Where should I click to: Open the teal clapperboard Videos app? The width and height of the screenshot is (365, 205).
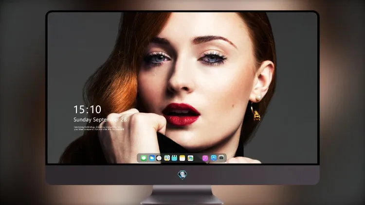pyautogui.click(x=174, y=158)
